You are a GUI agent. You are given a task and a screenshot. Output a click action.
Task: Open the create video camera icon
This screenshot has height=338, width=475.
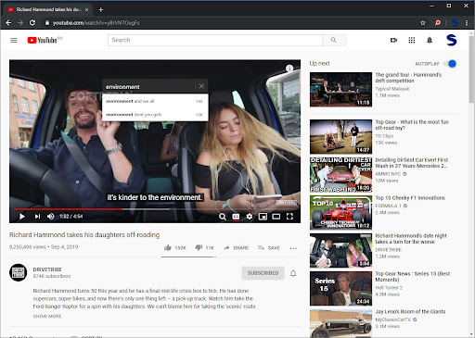click(393, 40)
